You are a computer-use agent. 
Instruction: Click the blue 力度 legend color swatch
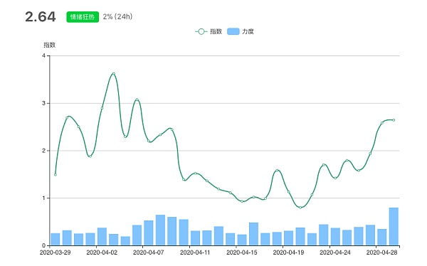point(233,31)
